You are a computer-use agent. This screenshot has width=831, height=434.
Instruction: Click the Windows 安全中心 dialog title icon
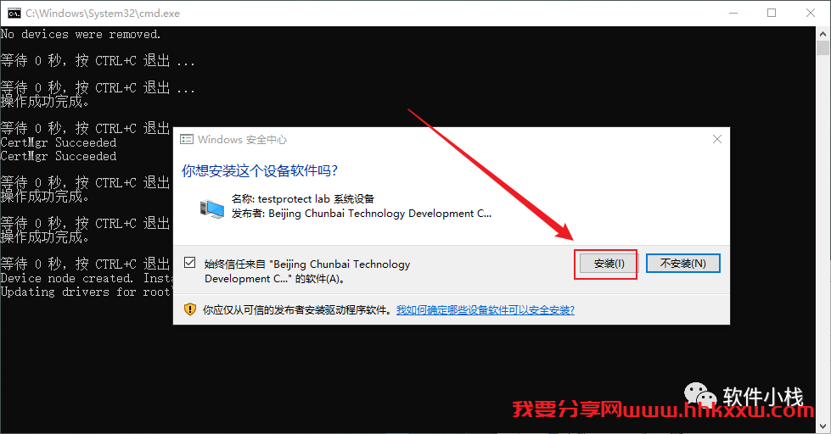tap(187, 140)
